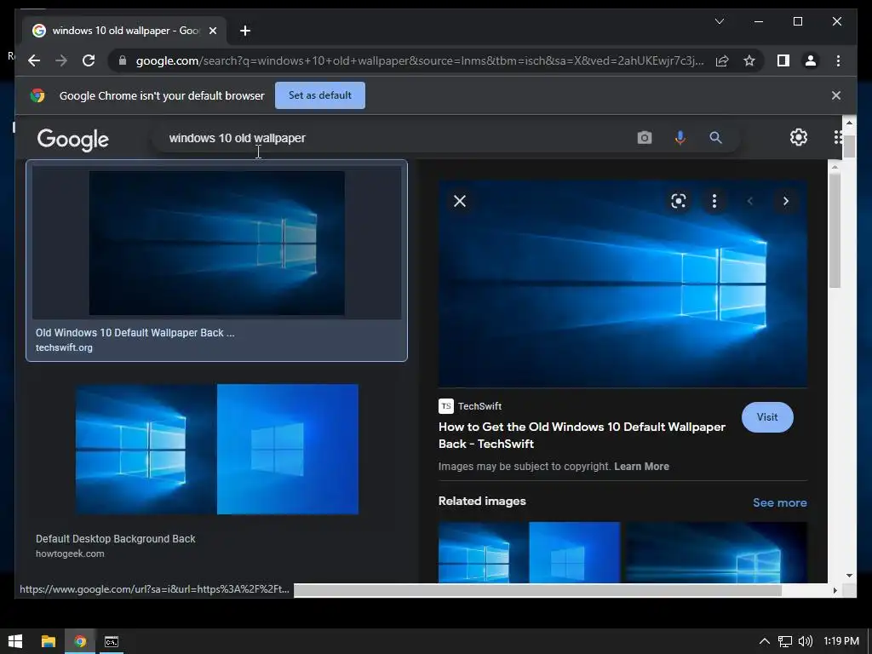
Task: Open Chrome three-dot menu
Action: (838, 60)
